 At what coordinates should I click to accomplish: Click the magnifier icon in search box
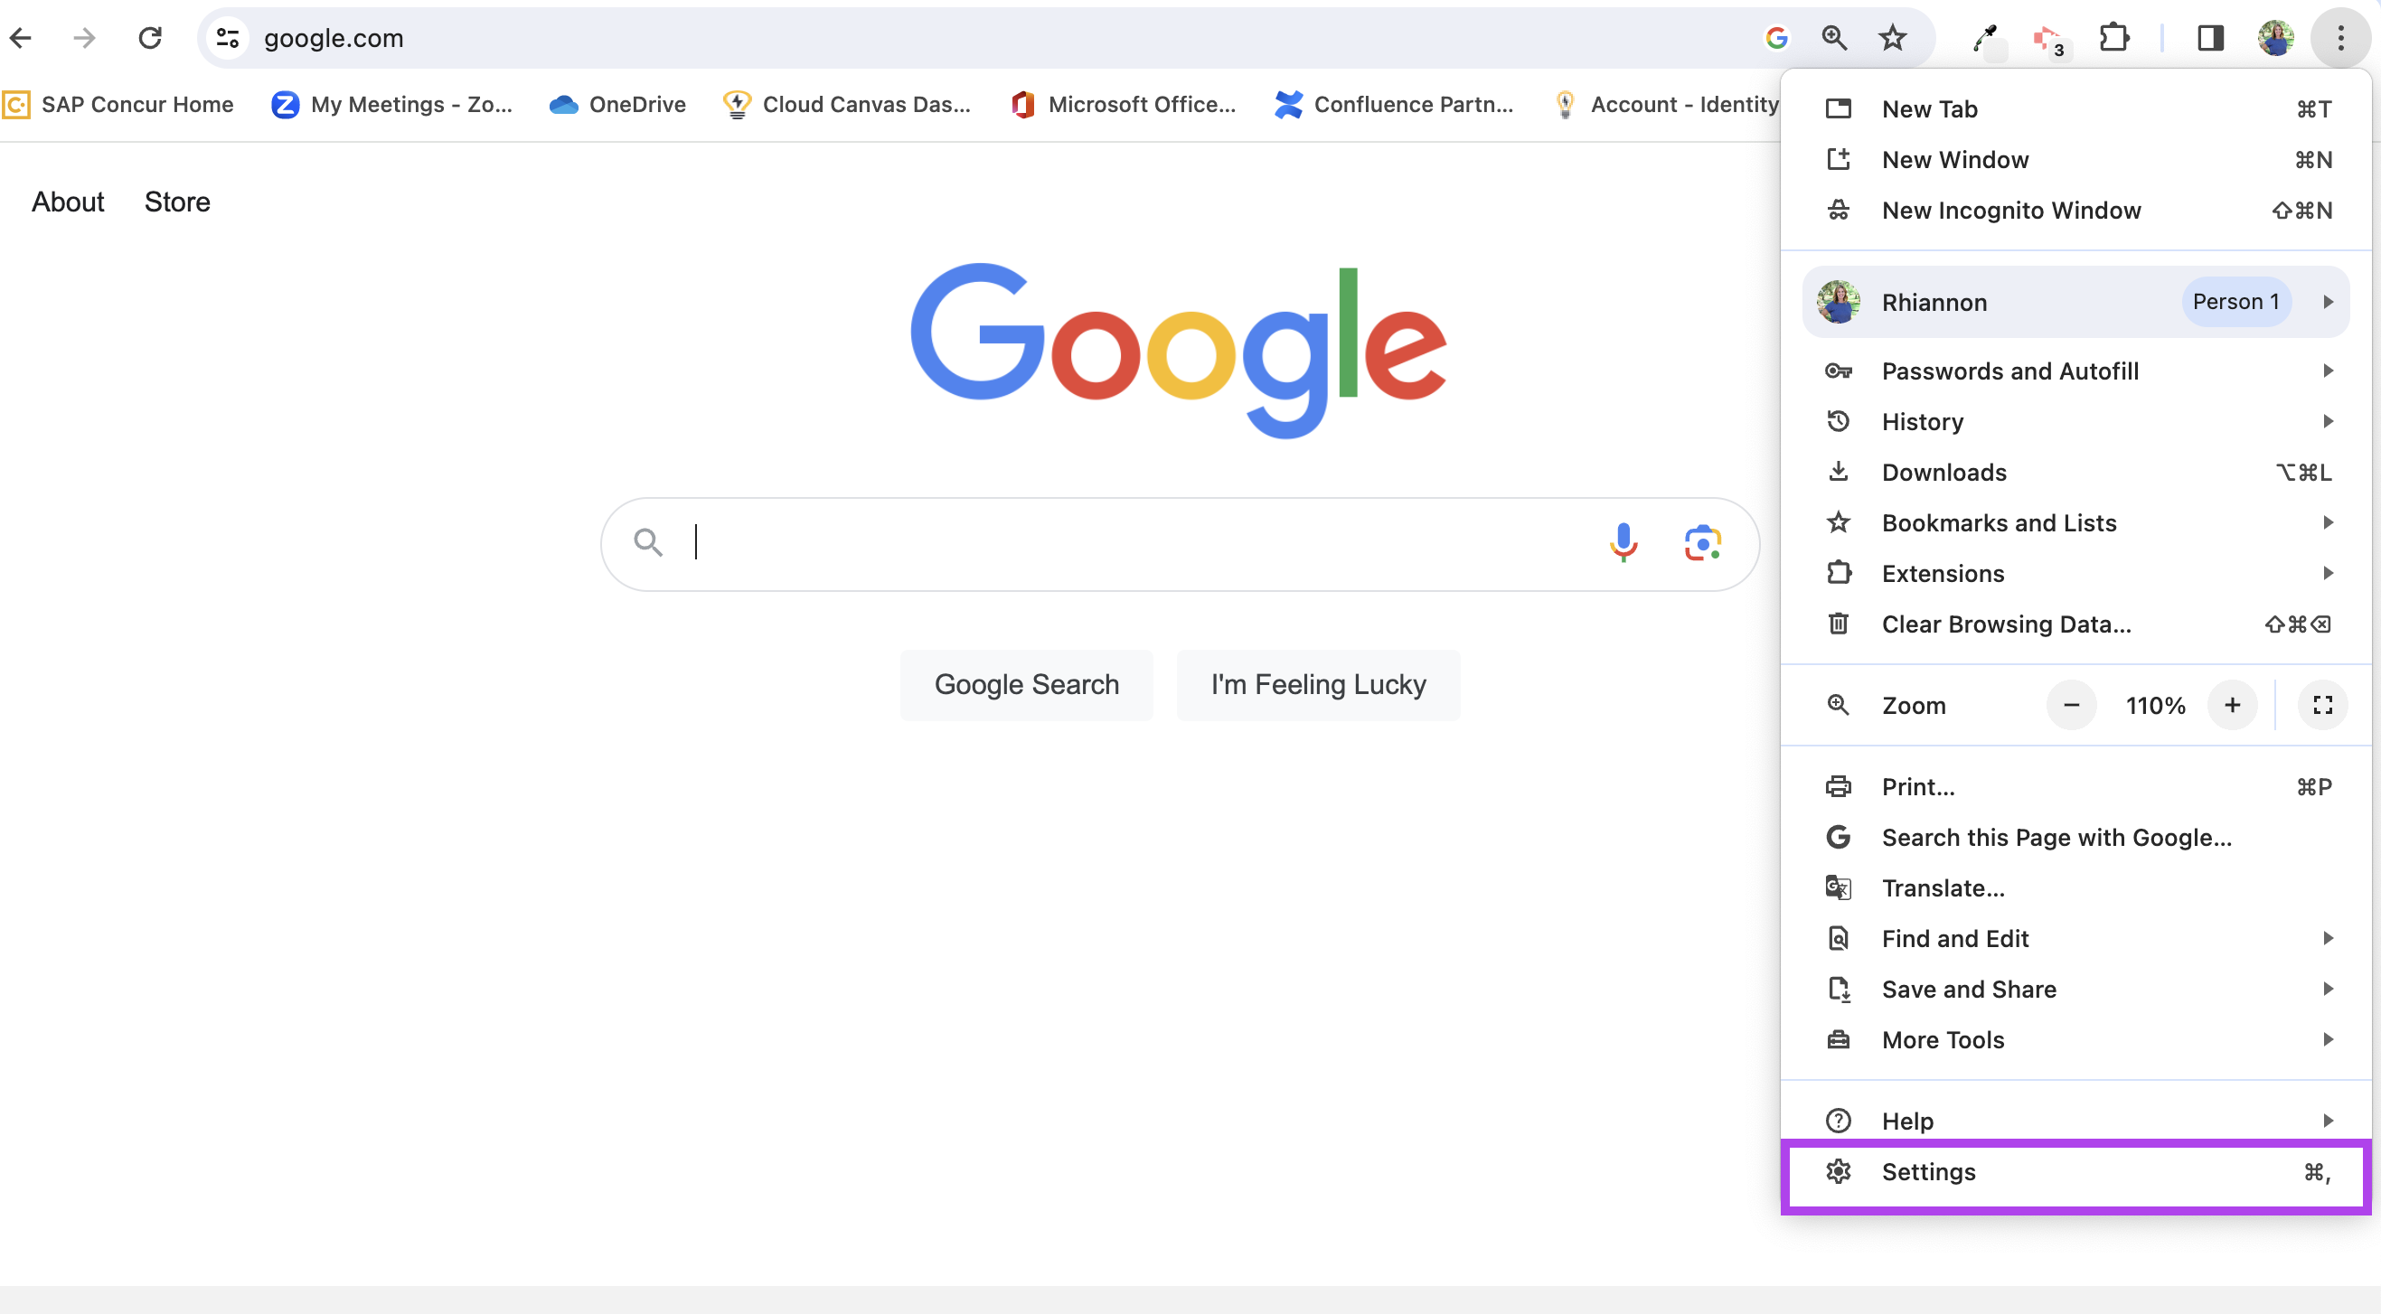[648, 542]
